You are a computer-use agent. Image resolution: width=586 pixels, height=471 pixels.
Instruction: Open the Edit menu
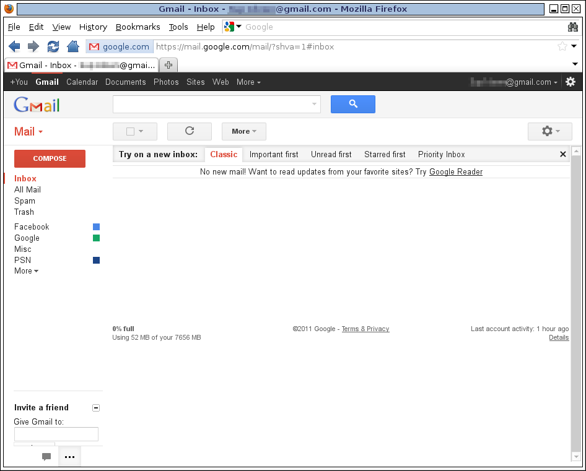36,27
